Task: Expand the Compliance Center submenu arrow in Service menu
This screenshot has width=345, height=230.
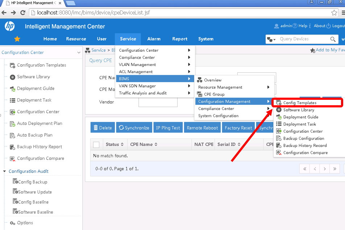Action: [189, 57]
